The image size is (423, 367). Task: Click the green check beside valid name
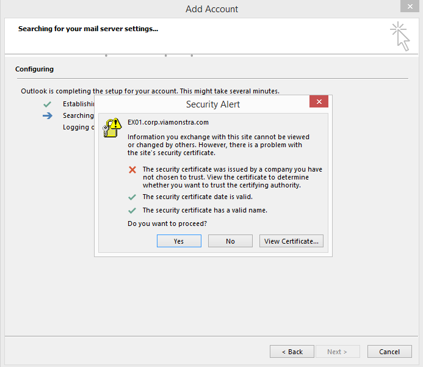coord(132,210)
